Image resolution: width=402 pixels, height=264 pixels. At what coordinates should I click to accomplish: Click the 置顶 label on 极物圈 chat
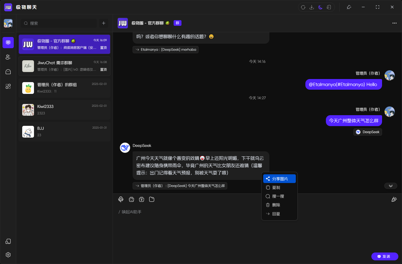coord(103,48)
